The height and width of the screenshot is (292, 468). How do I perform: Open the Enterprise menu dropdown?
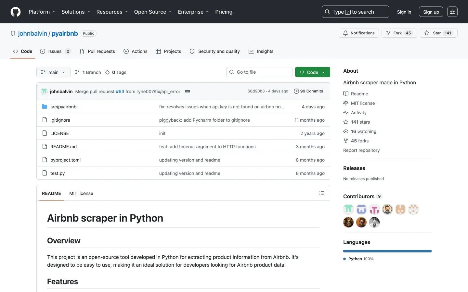pyautogui.click(x=193, y=12)
